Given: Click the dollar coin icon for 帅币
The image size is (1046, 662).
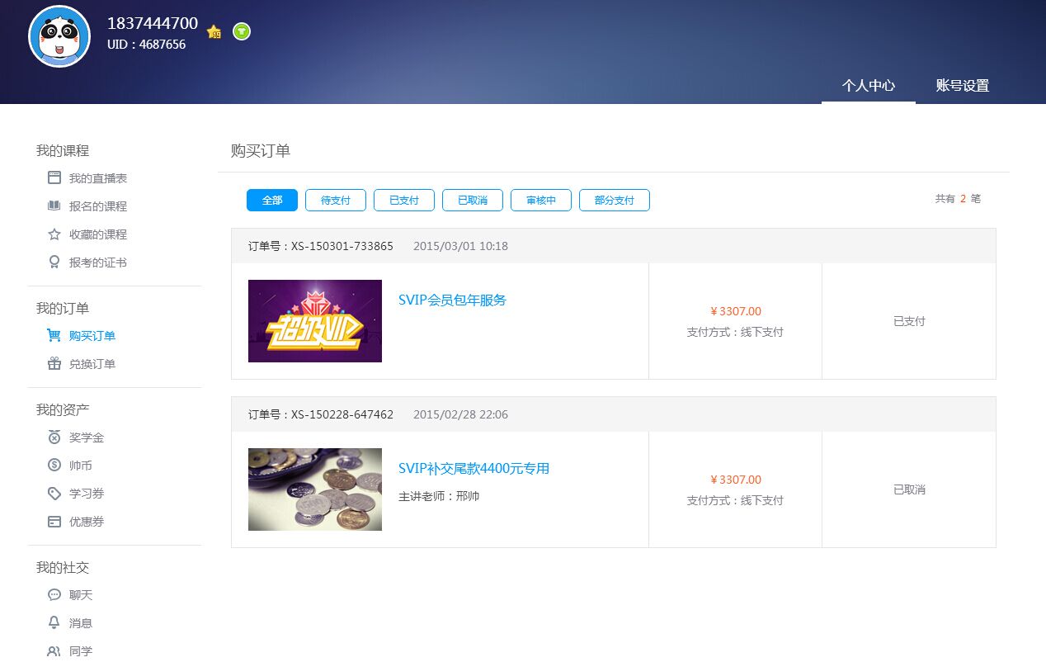Looking at the screenshot, I should click(54, 466).
